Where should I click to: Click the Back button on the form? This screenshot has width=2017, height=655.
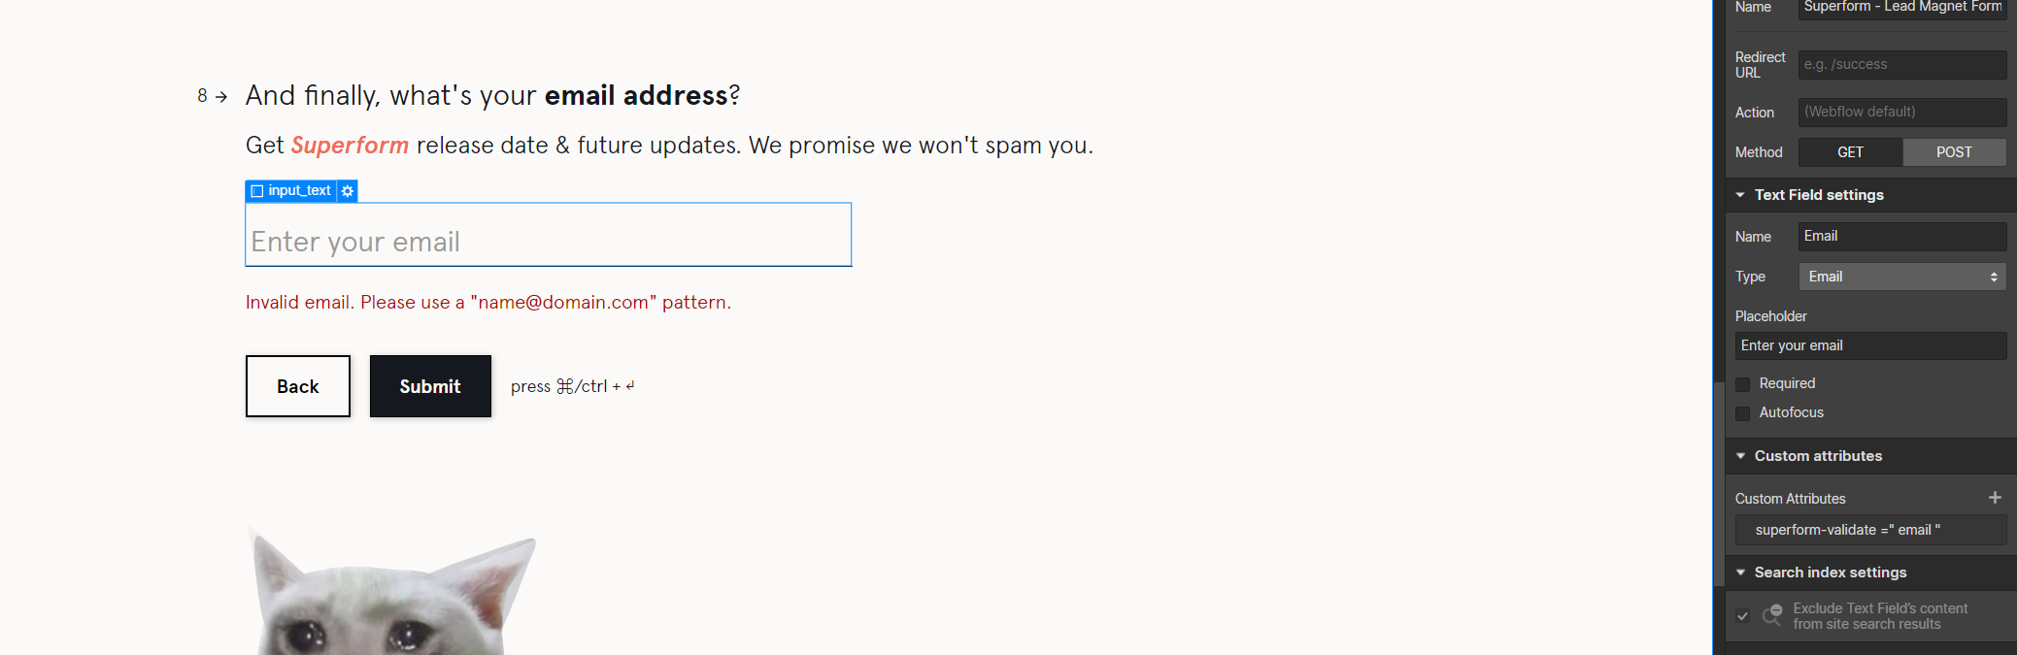point(297,386)
